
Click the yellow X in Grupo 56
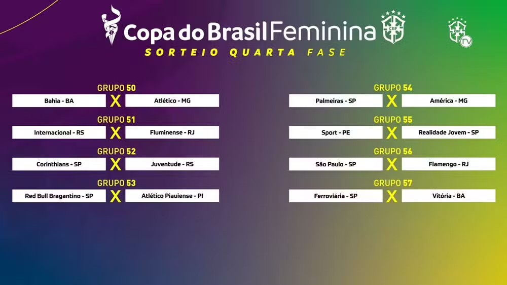tap(391, 165)
